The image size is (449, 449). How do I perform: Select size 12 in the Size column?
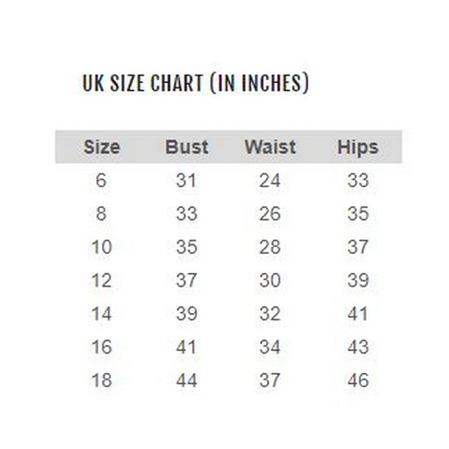pos(102,280)
